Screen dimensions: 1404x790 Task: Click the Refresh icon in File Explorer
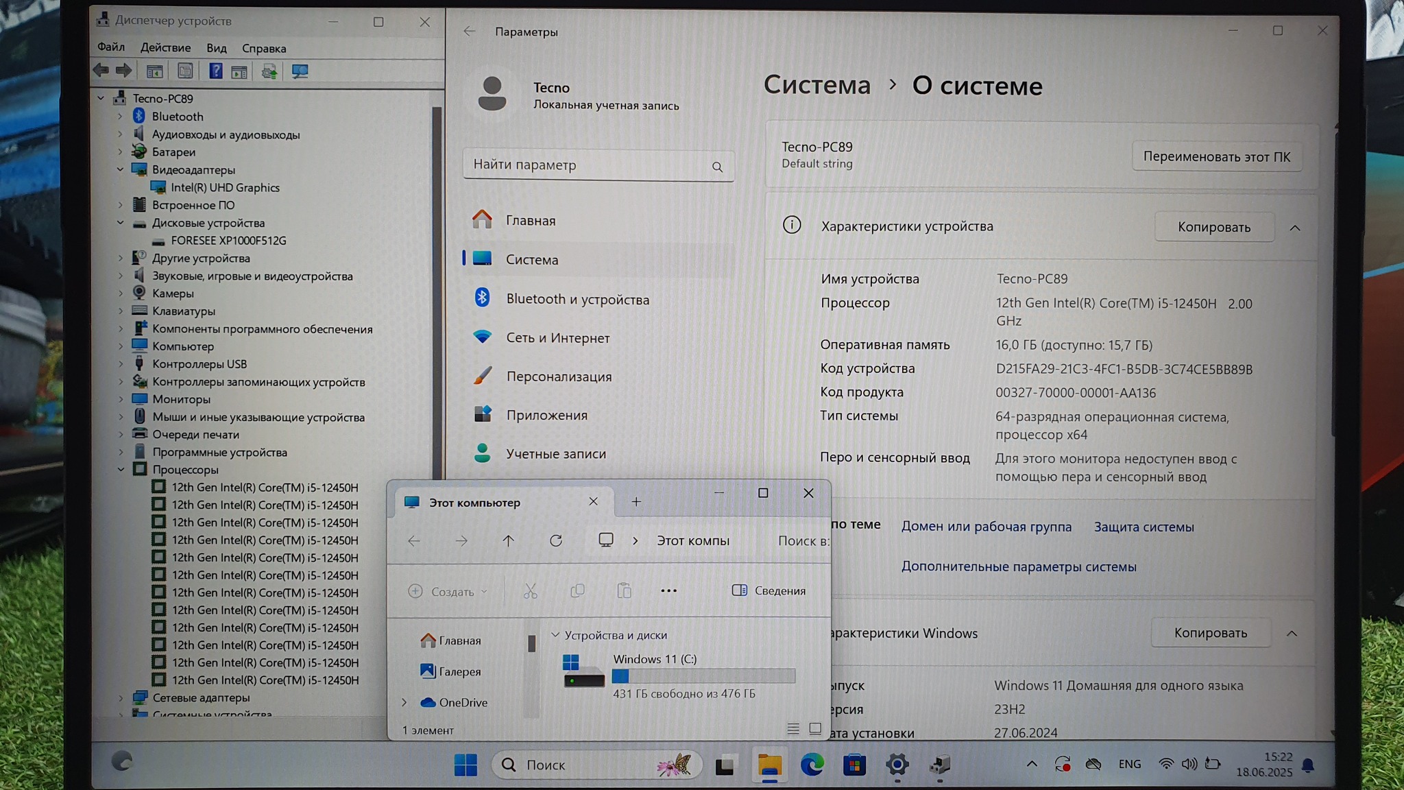click(556, 541)
